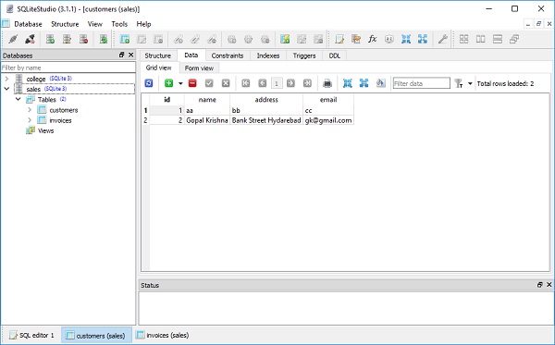Switch to Form view tab
Image resolution: width=555 pixels, height=345 pixels.
click(x=199, y=68)
